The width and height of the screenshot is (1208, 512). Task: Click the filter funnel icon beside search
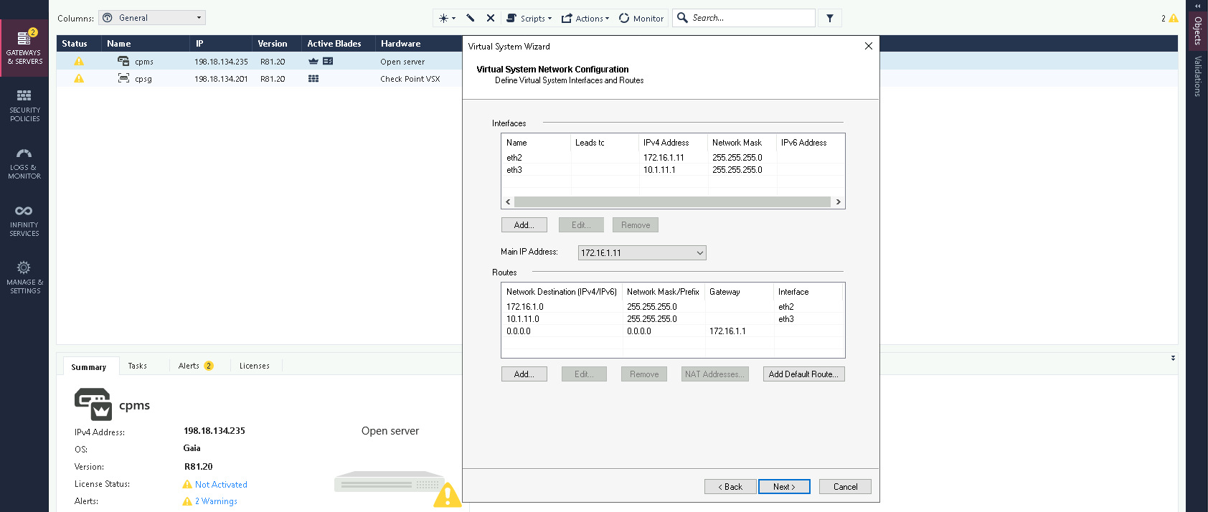pyautogui.click(x=830, y=18)
